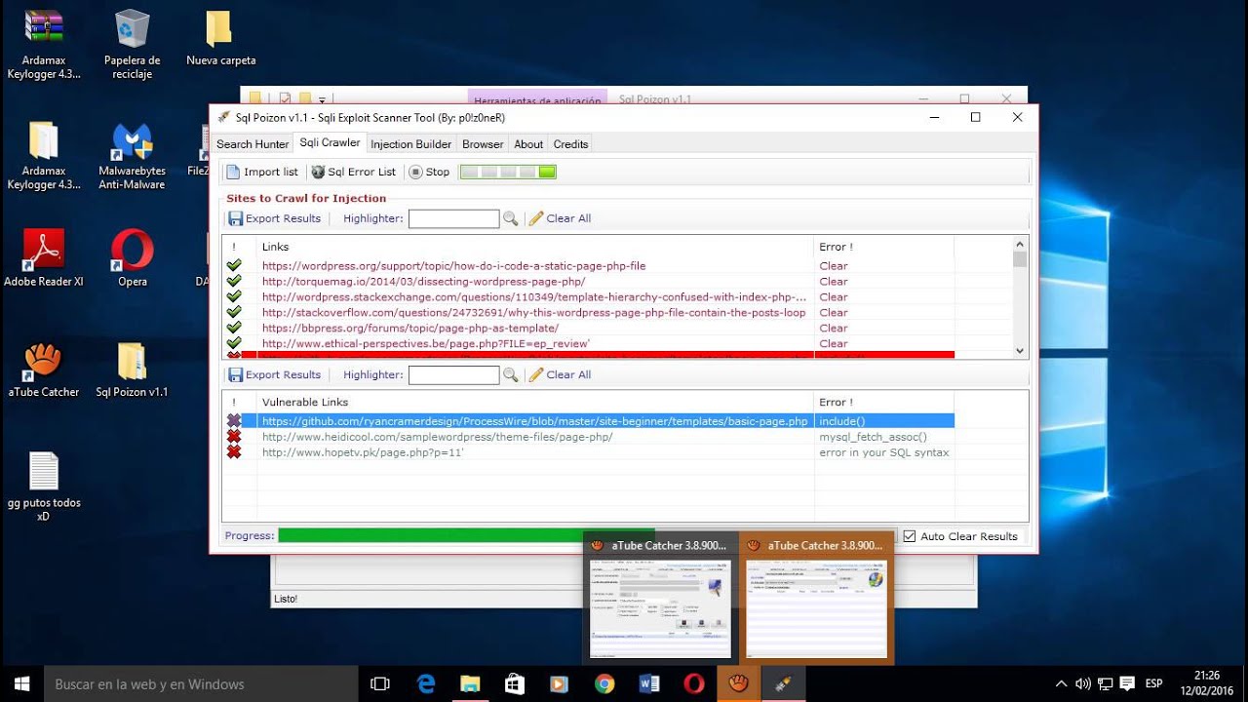Open Word from the taskbar
1248x702 pixels.
[649, 683]
